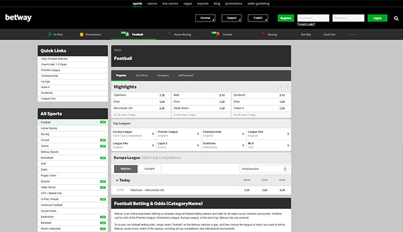
Task: Open the vegas top menu
Action: point(188,3)
